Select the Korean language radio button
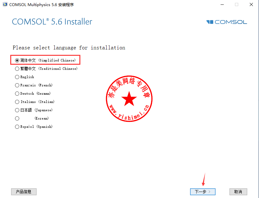Screen dimensions: 259x198 [17, 118]
